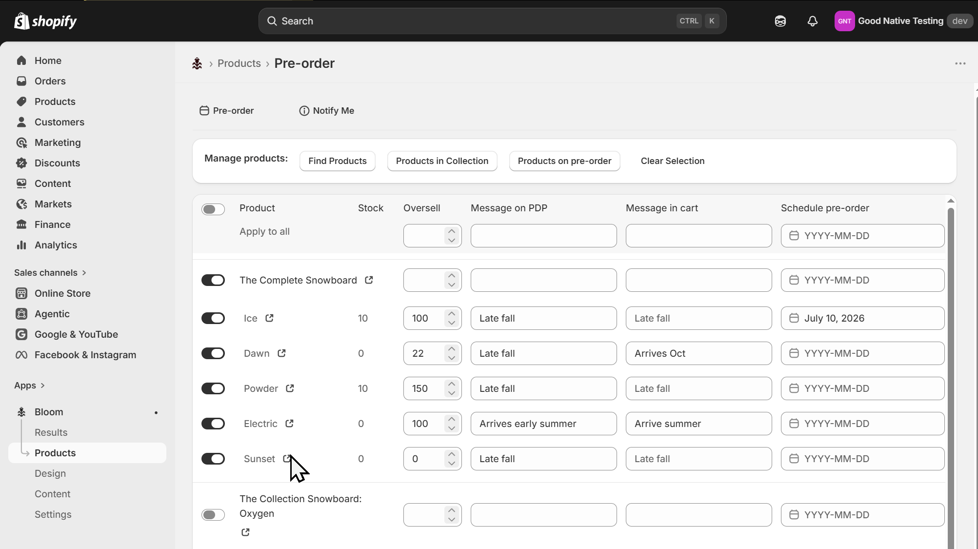
Task: Increase oversell value for Ice
Action: click(452, 314)
